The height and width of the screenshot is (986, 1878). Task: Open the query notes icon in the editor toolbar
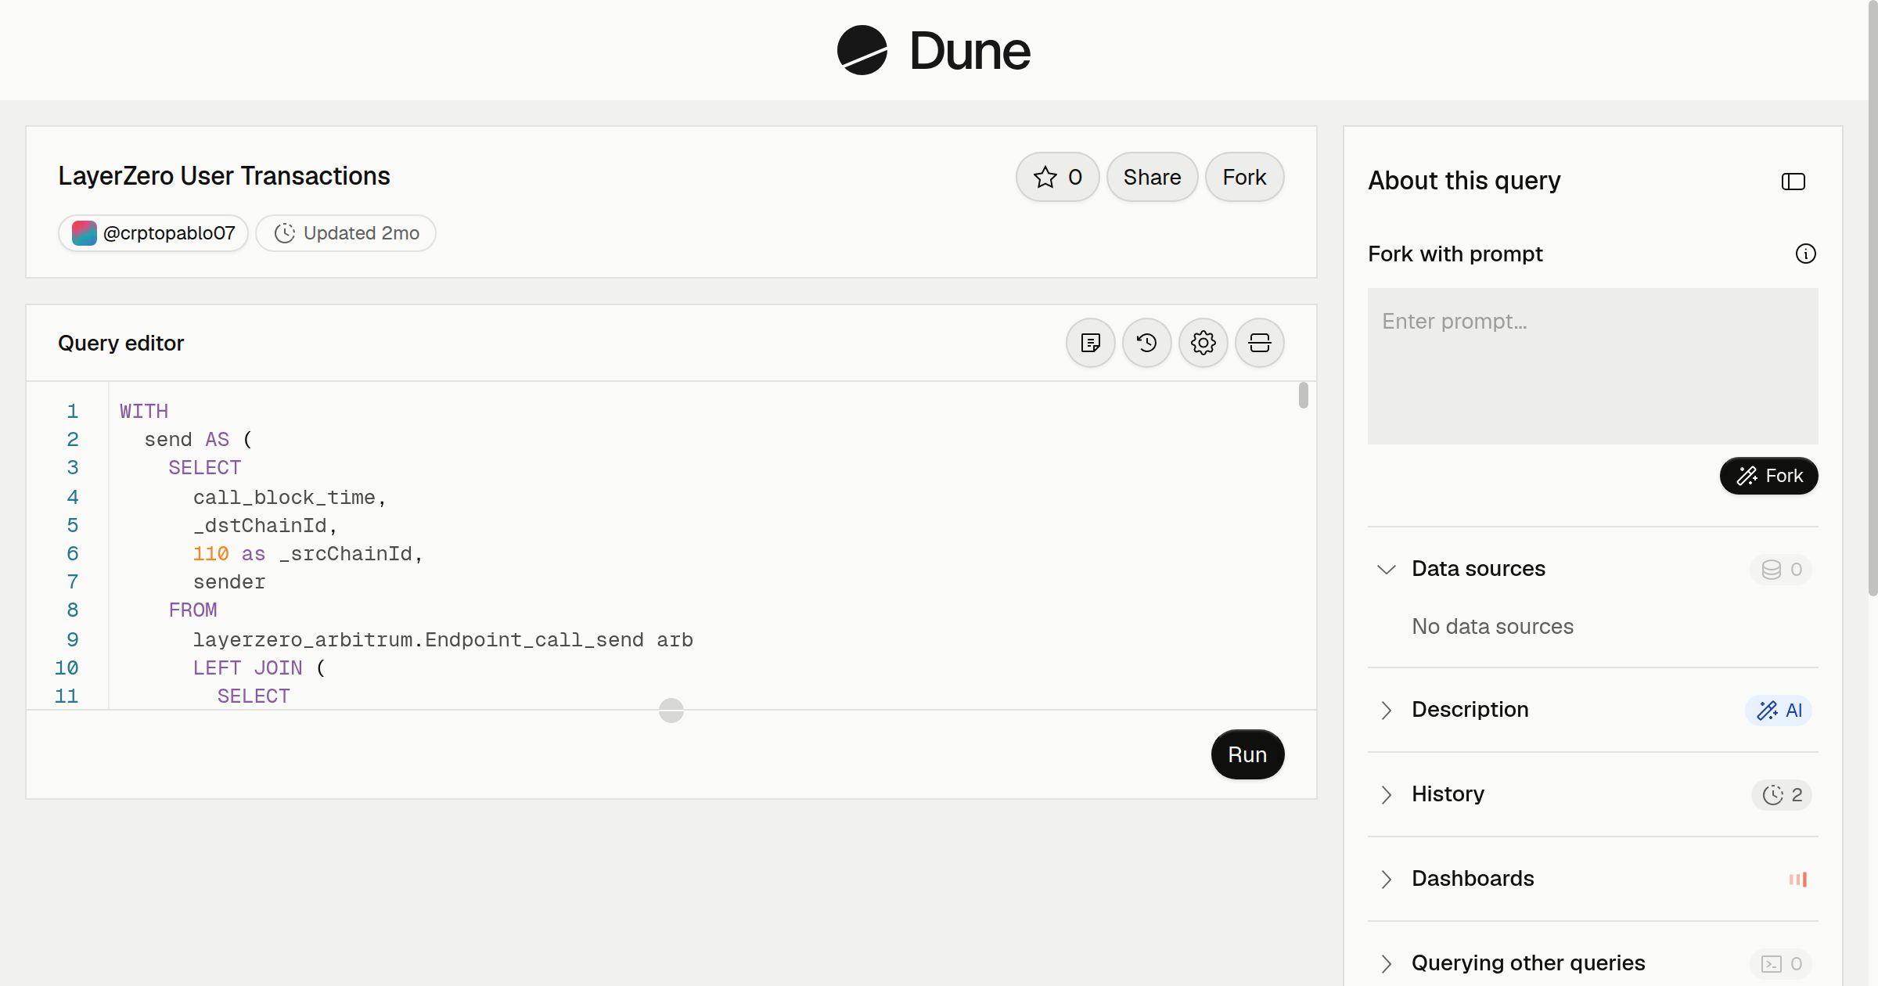[1090, 343]
